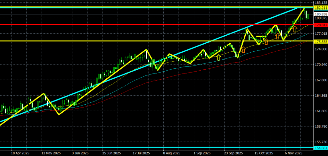Click the 18 Apr 2025 date label
Viewport: 328px width, 156px height.
click(x=20, y=153)
